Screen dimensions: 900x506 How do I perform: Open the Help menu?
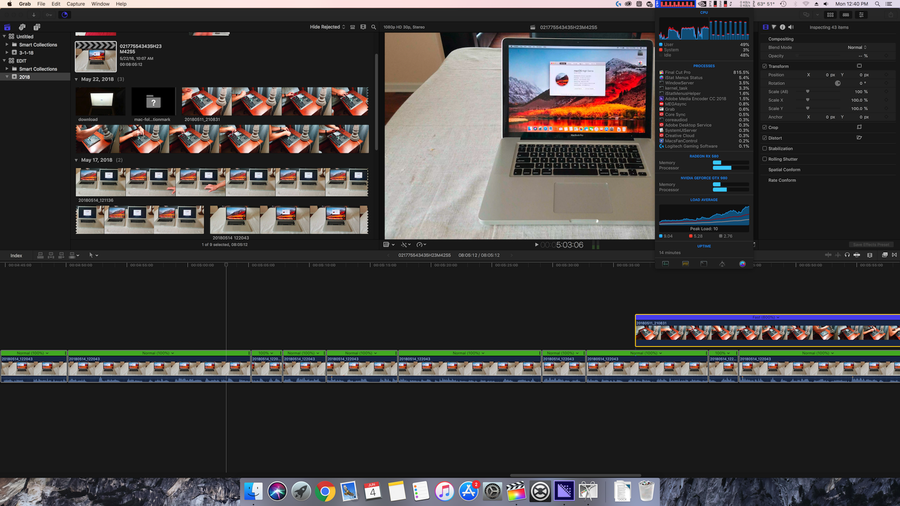pos(121,4)
